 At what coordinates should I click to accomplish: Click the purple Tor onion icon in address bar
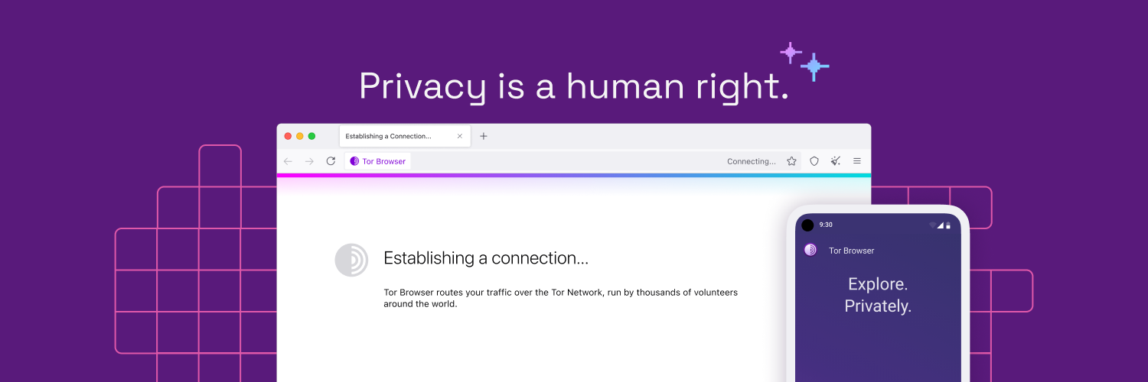click(354, 161)
